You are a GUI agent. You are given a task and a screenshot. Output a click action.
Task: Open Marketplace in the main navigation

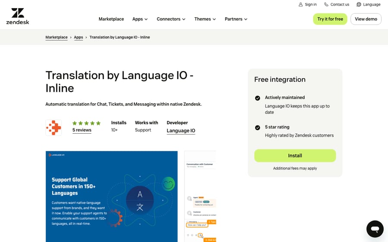(111, 19)
